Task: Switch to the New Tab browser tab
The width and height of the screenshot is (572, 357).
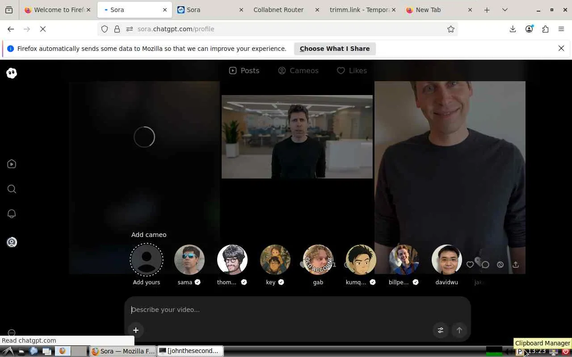Action: [x=439, y=10]
